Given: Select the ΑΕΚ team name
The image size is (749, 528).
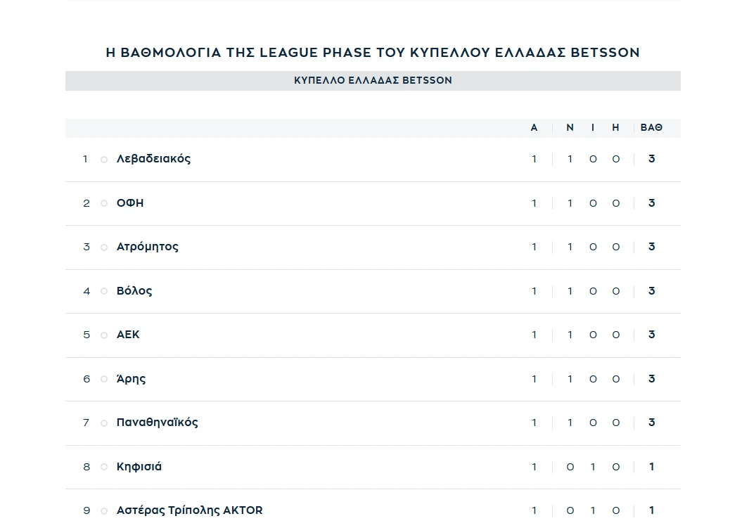Looking at the screenshot, I should coord(128,335).
